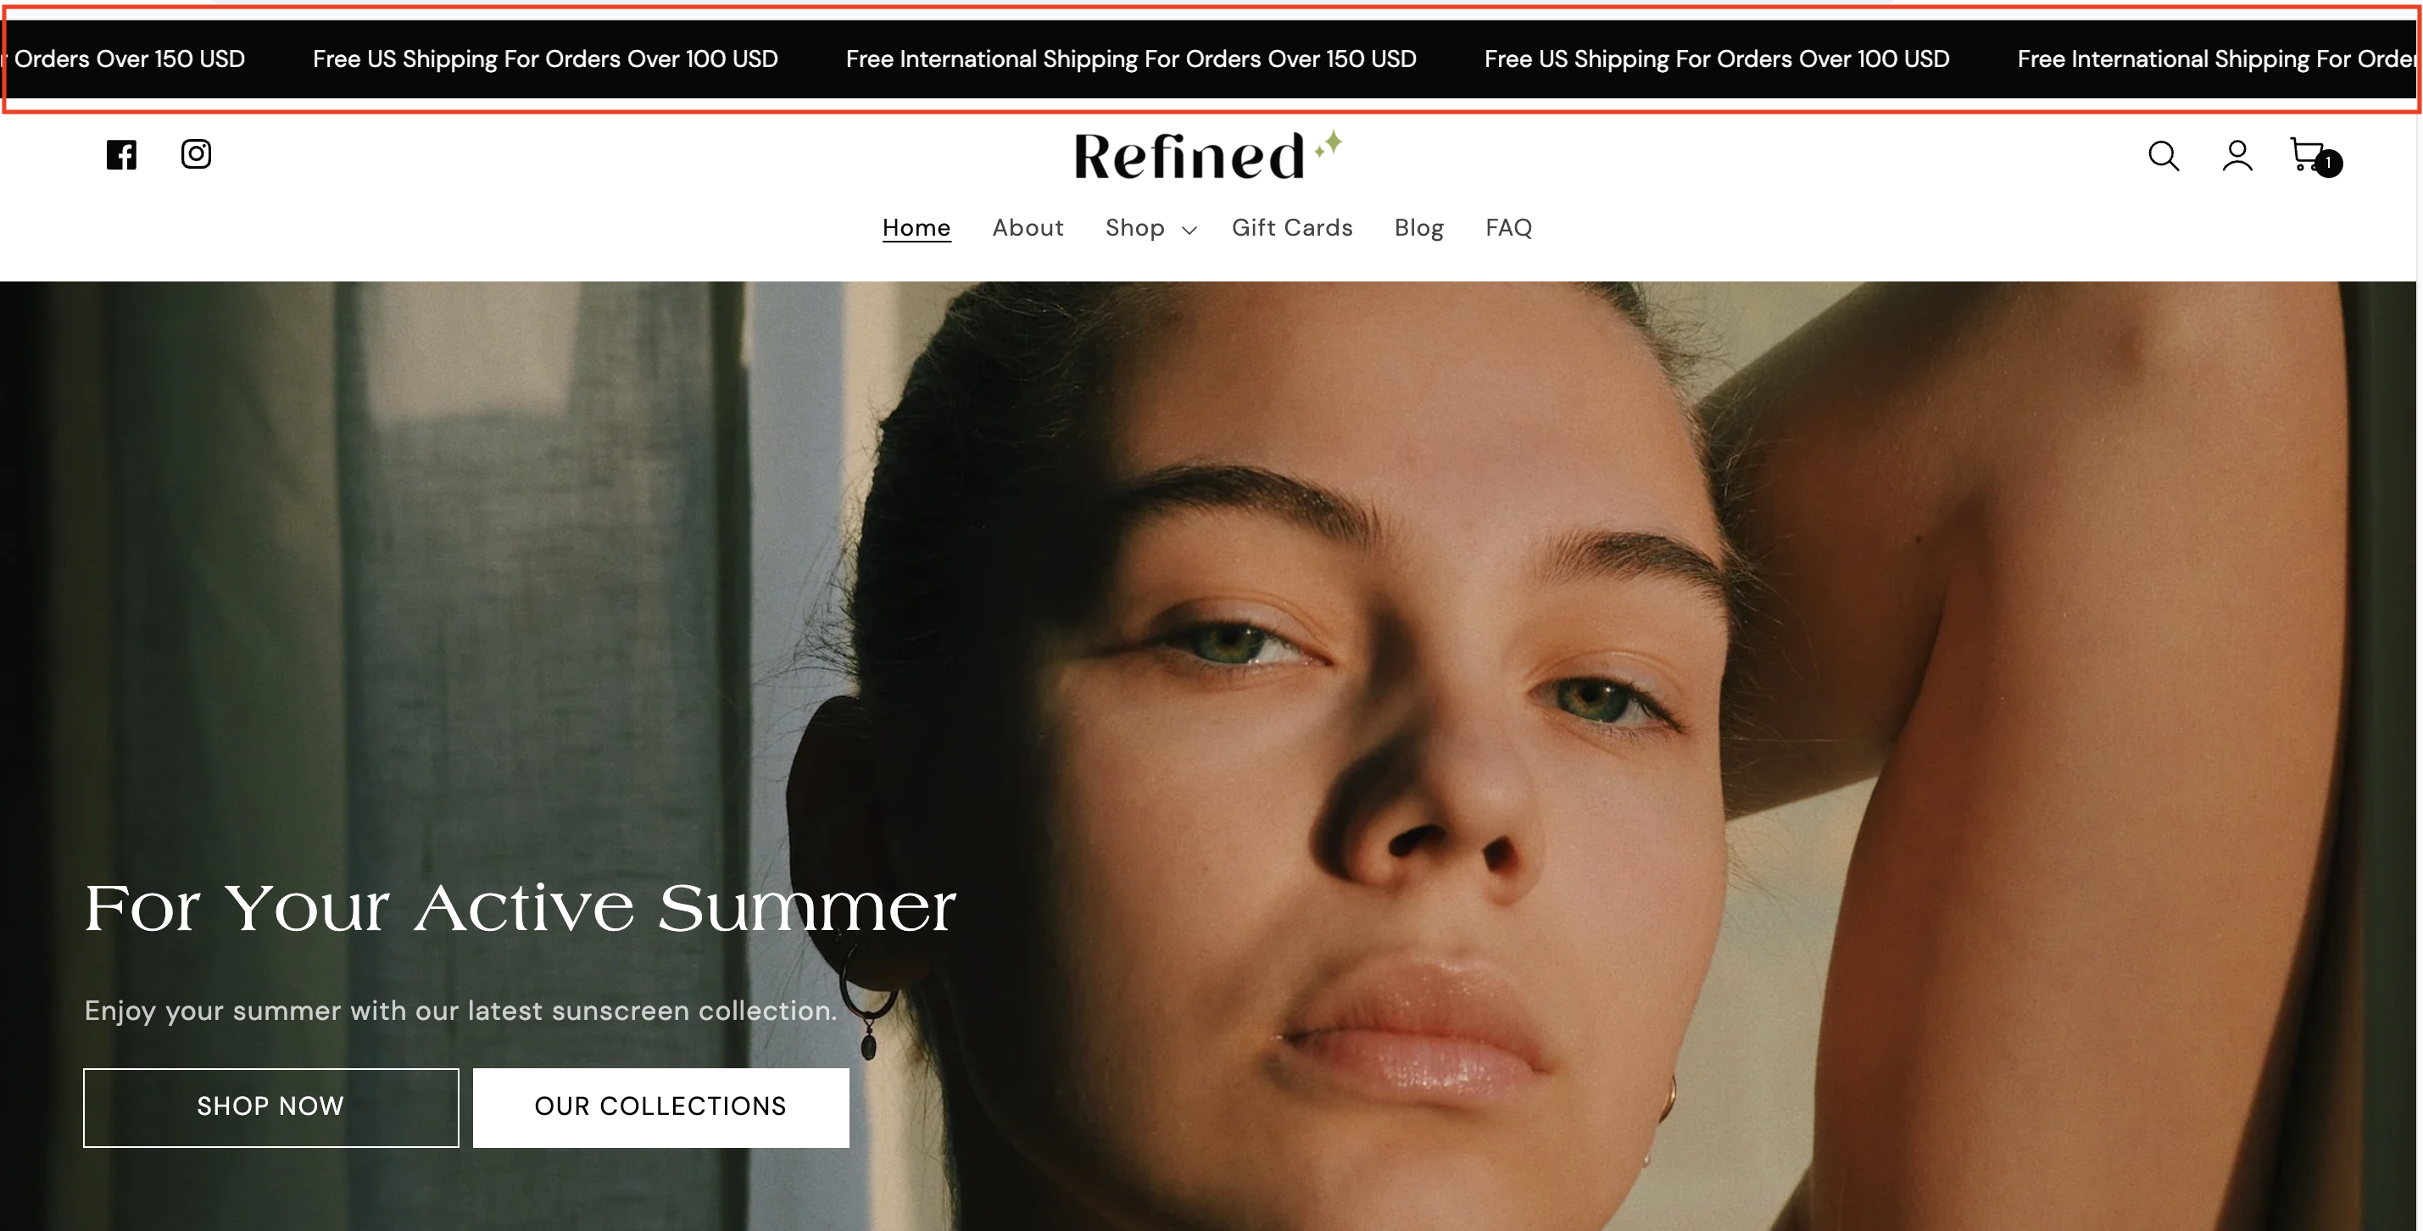The height and width of the screenshot is (1231, 2423).
Task: Click the search magnifier icon
Action: click(x=2164, y=155)
